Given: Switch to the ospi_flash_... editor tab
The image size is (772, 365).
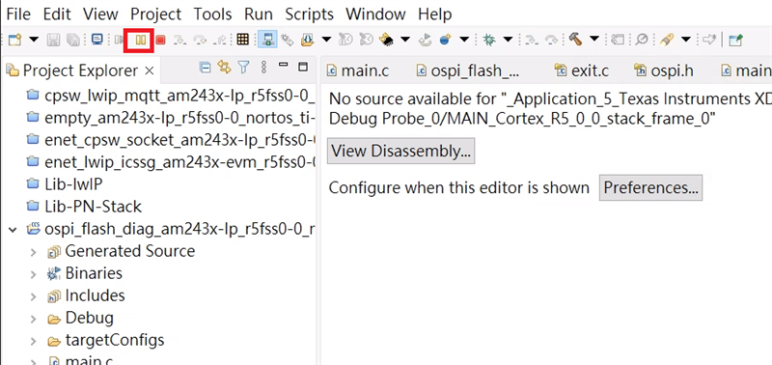Looking at the screenshot, I should click(x=468, y=70).
